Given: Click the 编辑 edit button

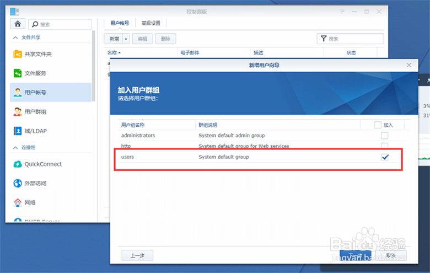Looking at the screenshot, I should click(142, 39).
